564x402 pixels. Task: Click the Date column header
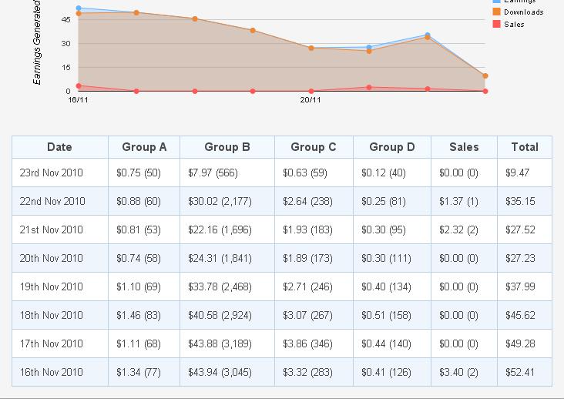click(x=59, y=147)
